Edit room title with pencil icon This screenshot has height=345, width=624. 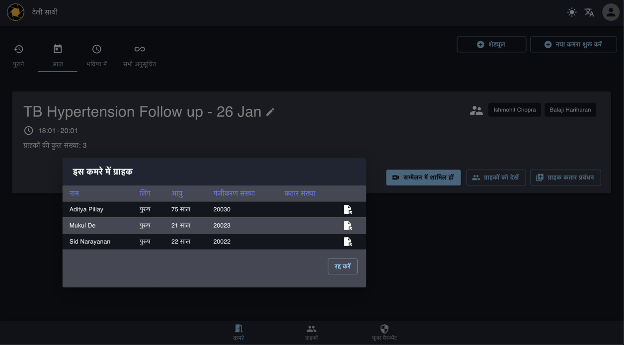pyautogui.click(x=270, y=112)
